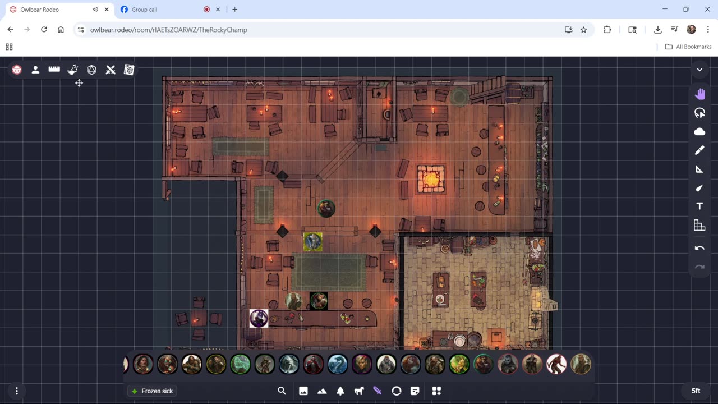Switch to the circle Attachments asset tab

click(397, 391)
